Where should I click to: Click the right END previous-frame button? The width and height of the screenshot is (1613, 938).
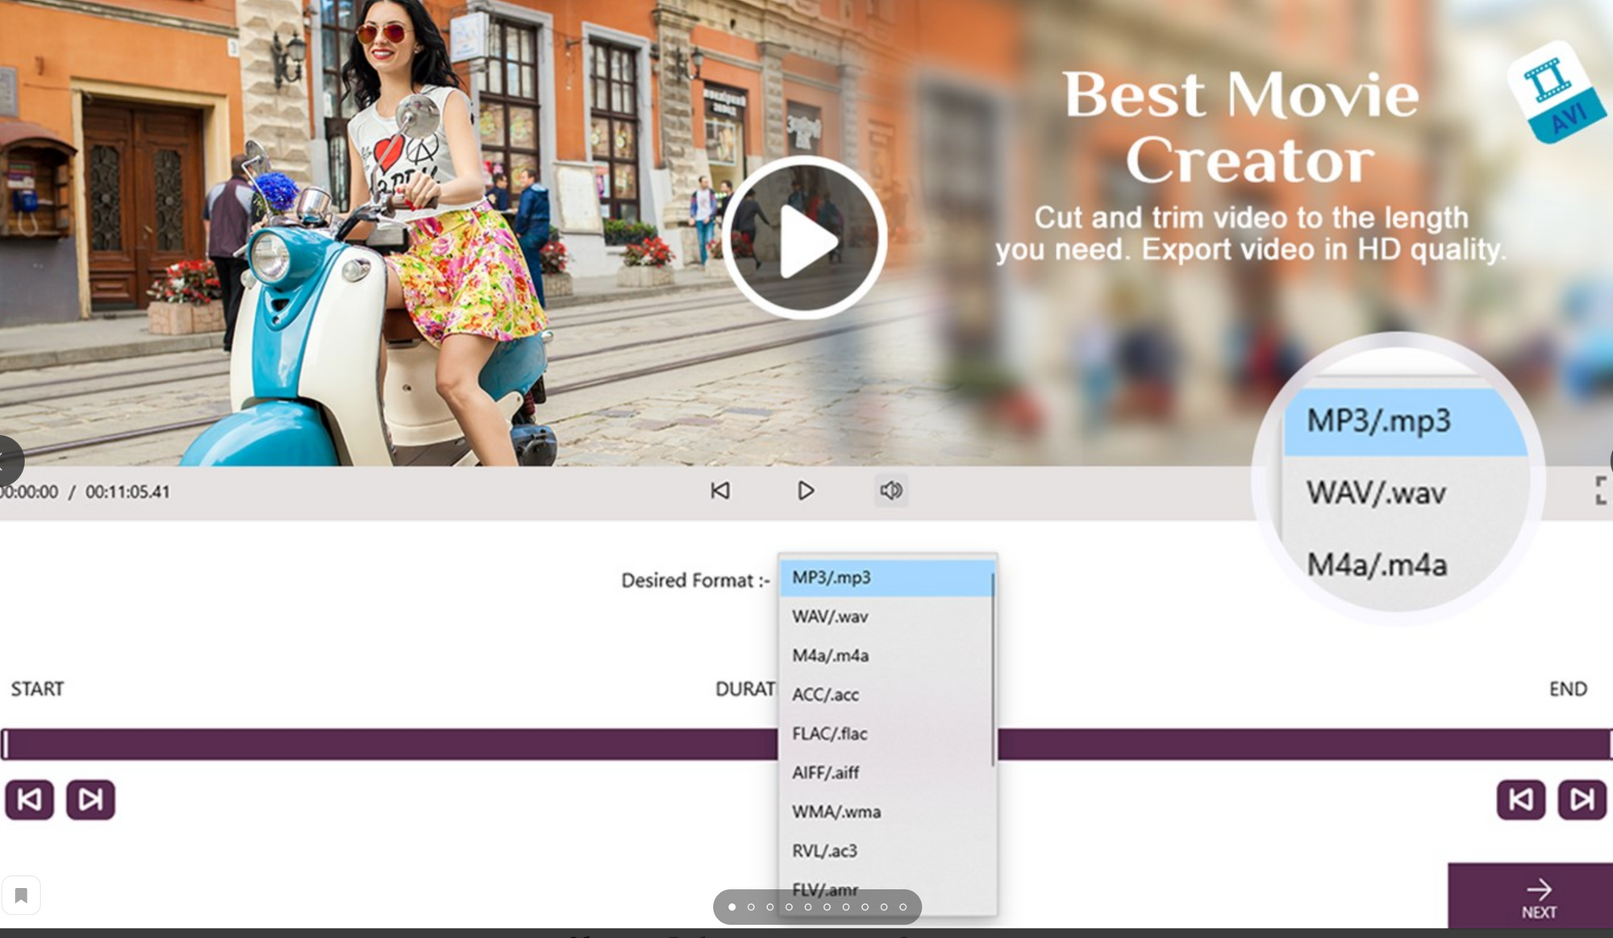click(1521, 799)
